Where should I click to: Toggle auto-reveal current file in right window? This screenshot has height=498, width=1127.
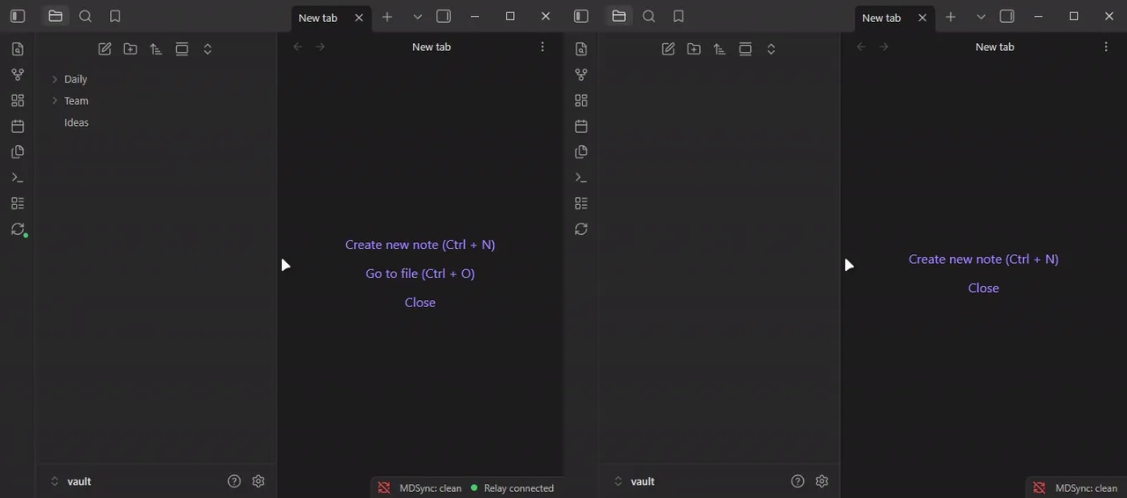[x=746, y=49]
